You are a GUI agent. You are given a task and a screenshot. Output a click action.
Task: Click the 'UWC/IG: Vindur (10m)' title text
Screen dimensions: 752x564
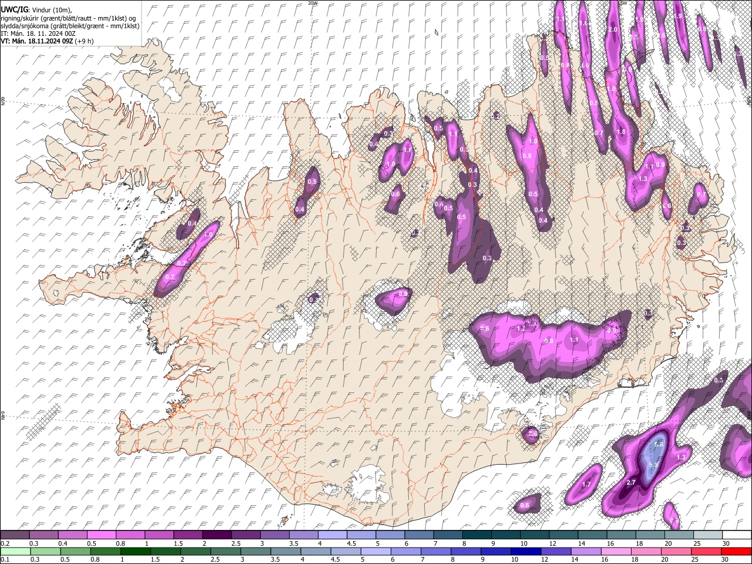click(x=36, y=10)
